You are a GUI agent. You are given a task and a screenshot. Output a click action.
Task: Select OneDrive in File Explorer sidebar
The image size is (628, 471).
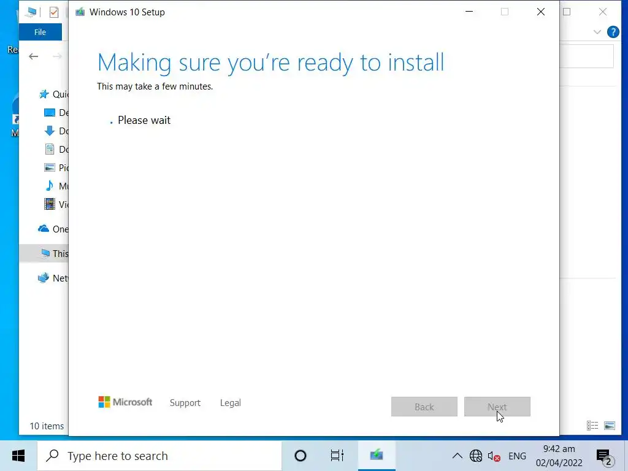(53, 229)
